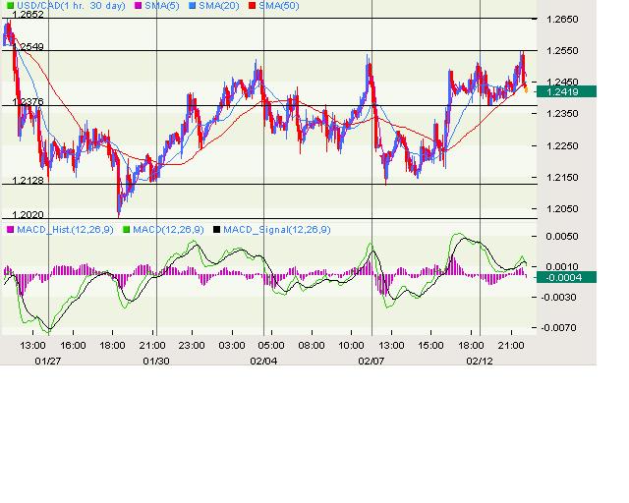Click the 1.2350 price axis value
The width and height of the screenshot is (629, 503).
coord(562,114)
